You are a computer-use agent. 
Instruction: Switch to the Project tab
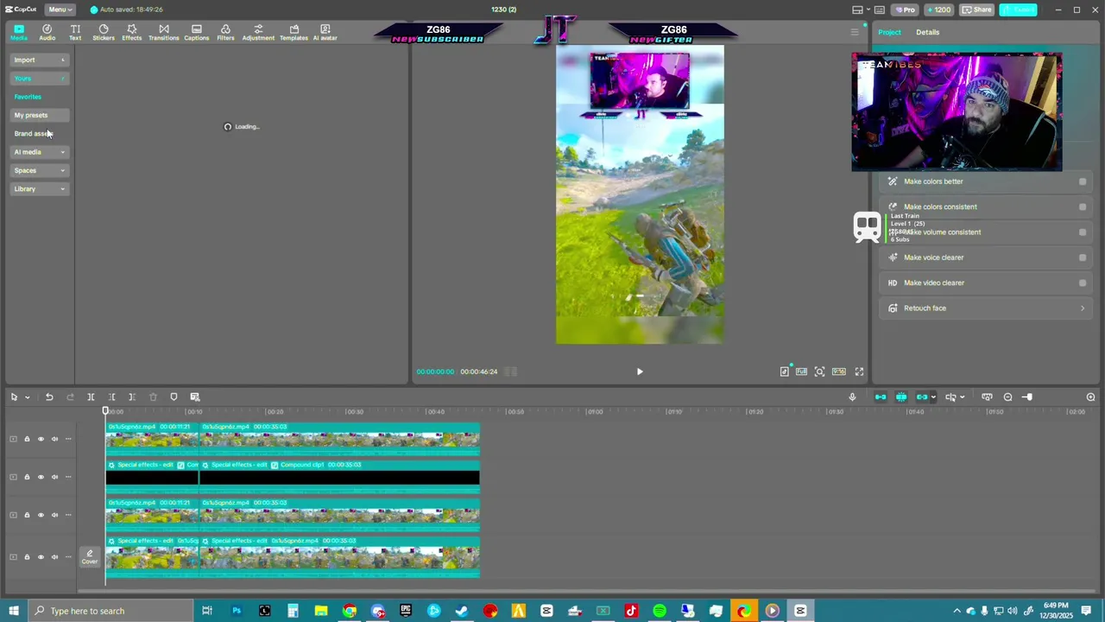click(x=889, y=32)
